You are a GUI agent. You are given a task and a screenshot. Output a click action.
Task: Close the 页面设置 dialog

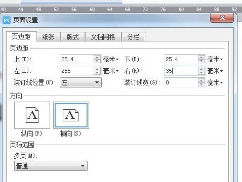click(x=222, y=18)
